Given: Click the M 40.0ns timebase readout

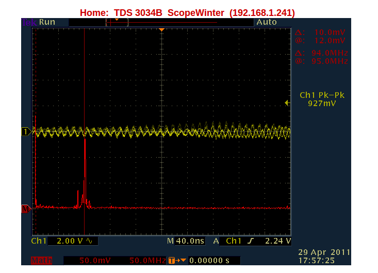Looking at the screenshot, I should [186, 241].
